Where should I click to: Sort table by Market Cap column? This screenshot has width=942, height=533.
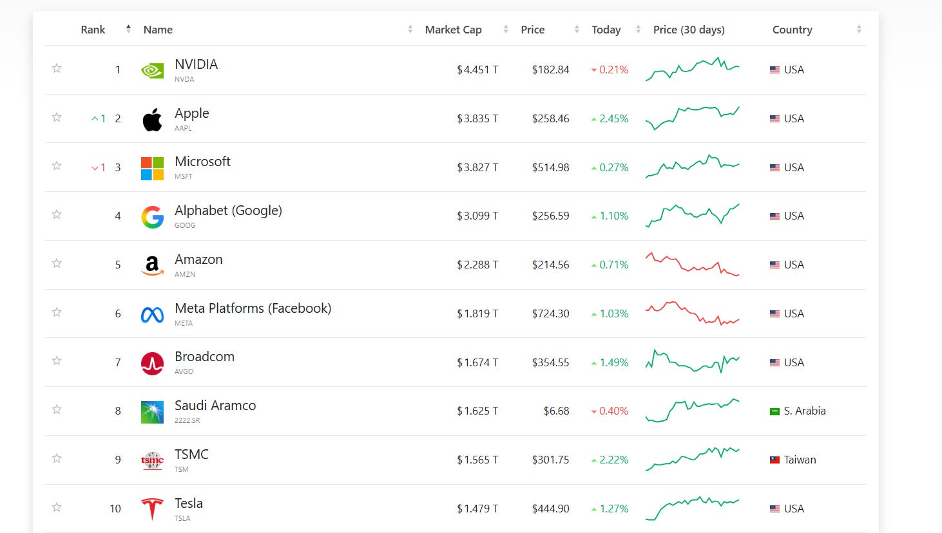[x=453, y=30]
